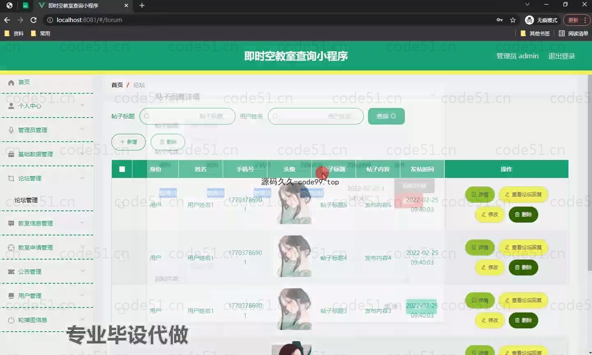
Task: Expand the 基础数据管理 sidebar menu
Action: (x=46, y=154)
